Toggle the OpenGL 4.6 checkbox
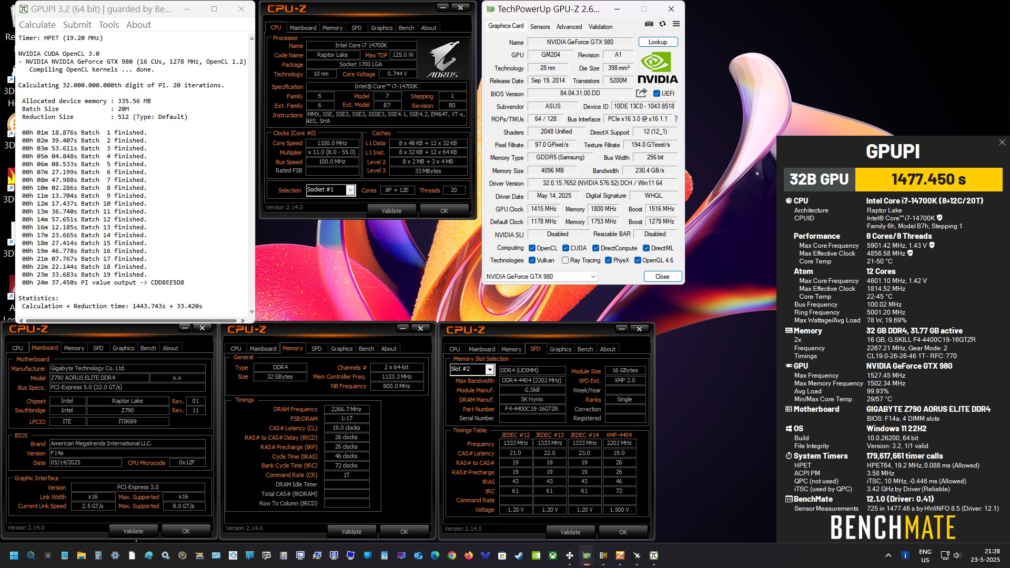The width and height of the screenshot is (1010, 568). (638, 260)
